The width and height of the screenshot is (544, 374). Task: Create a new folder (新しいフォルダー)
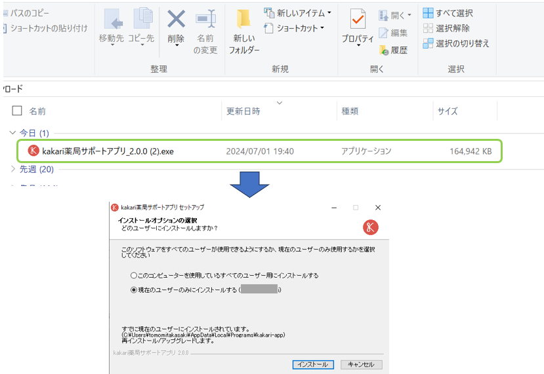click(244, 31)
